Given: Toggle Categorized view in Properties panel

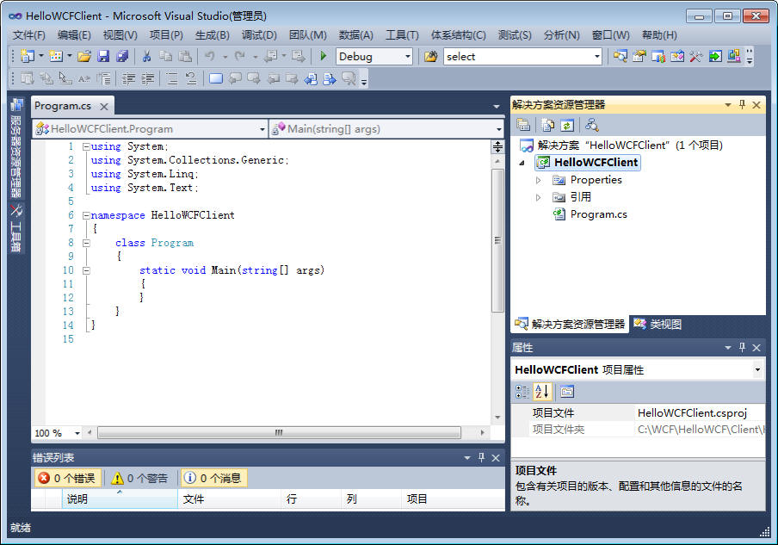Looking at the screenshot, I should click(x=522, y=392).
